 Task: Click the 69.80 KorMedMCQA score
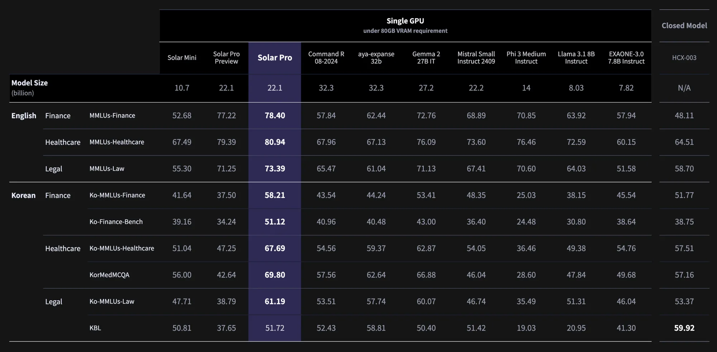pos(275,275)
